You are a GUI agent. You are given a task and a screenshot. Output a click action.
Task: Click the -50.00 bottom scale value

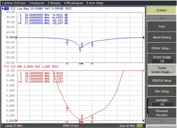pos(10,62)
